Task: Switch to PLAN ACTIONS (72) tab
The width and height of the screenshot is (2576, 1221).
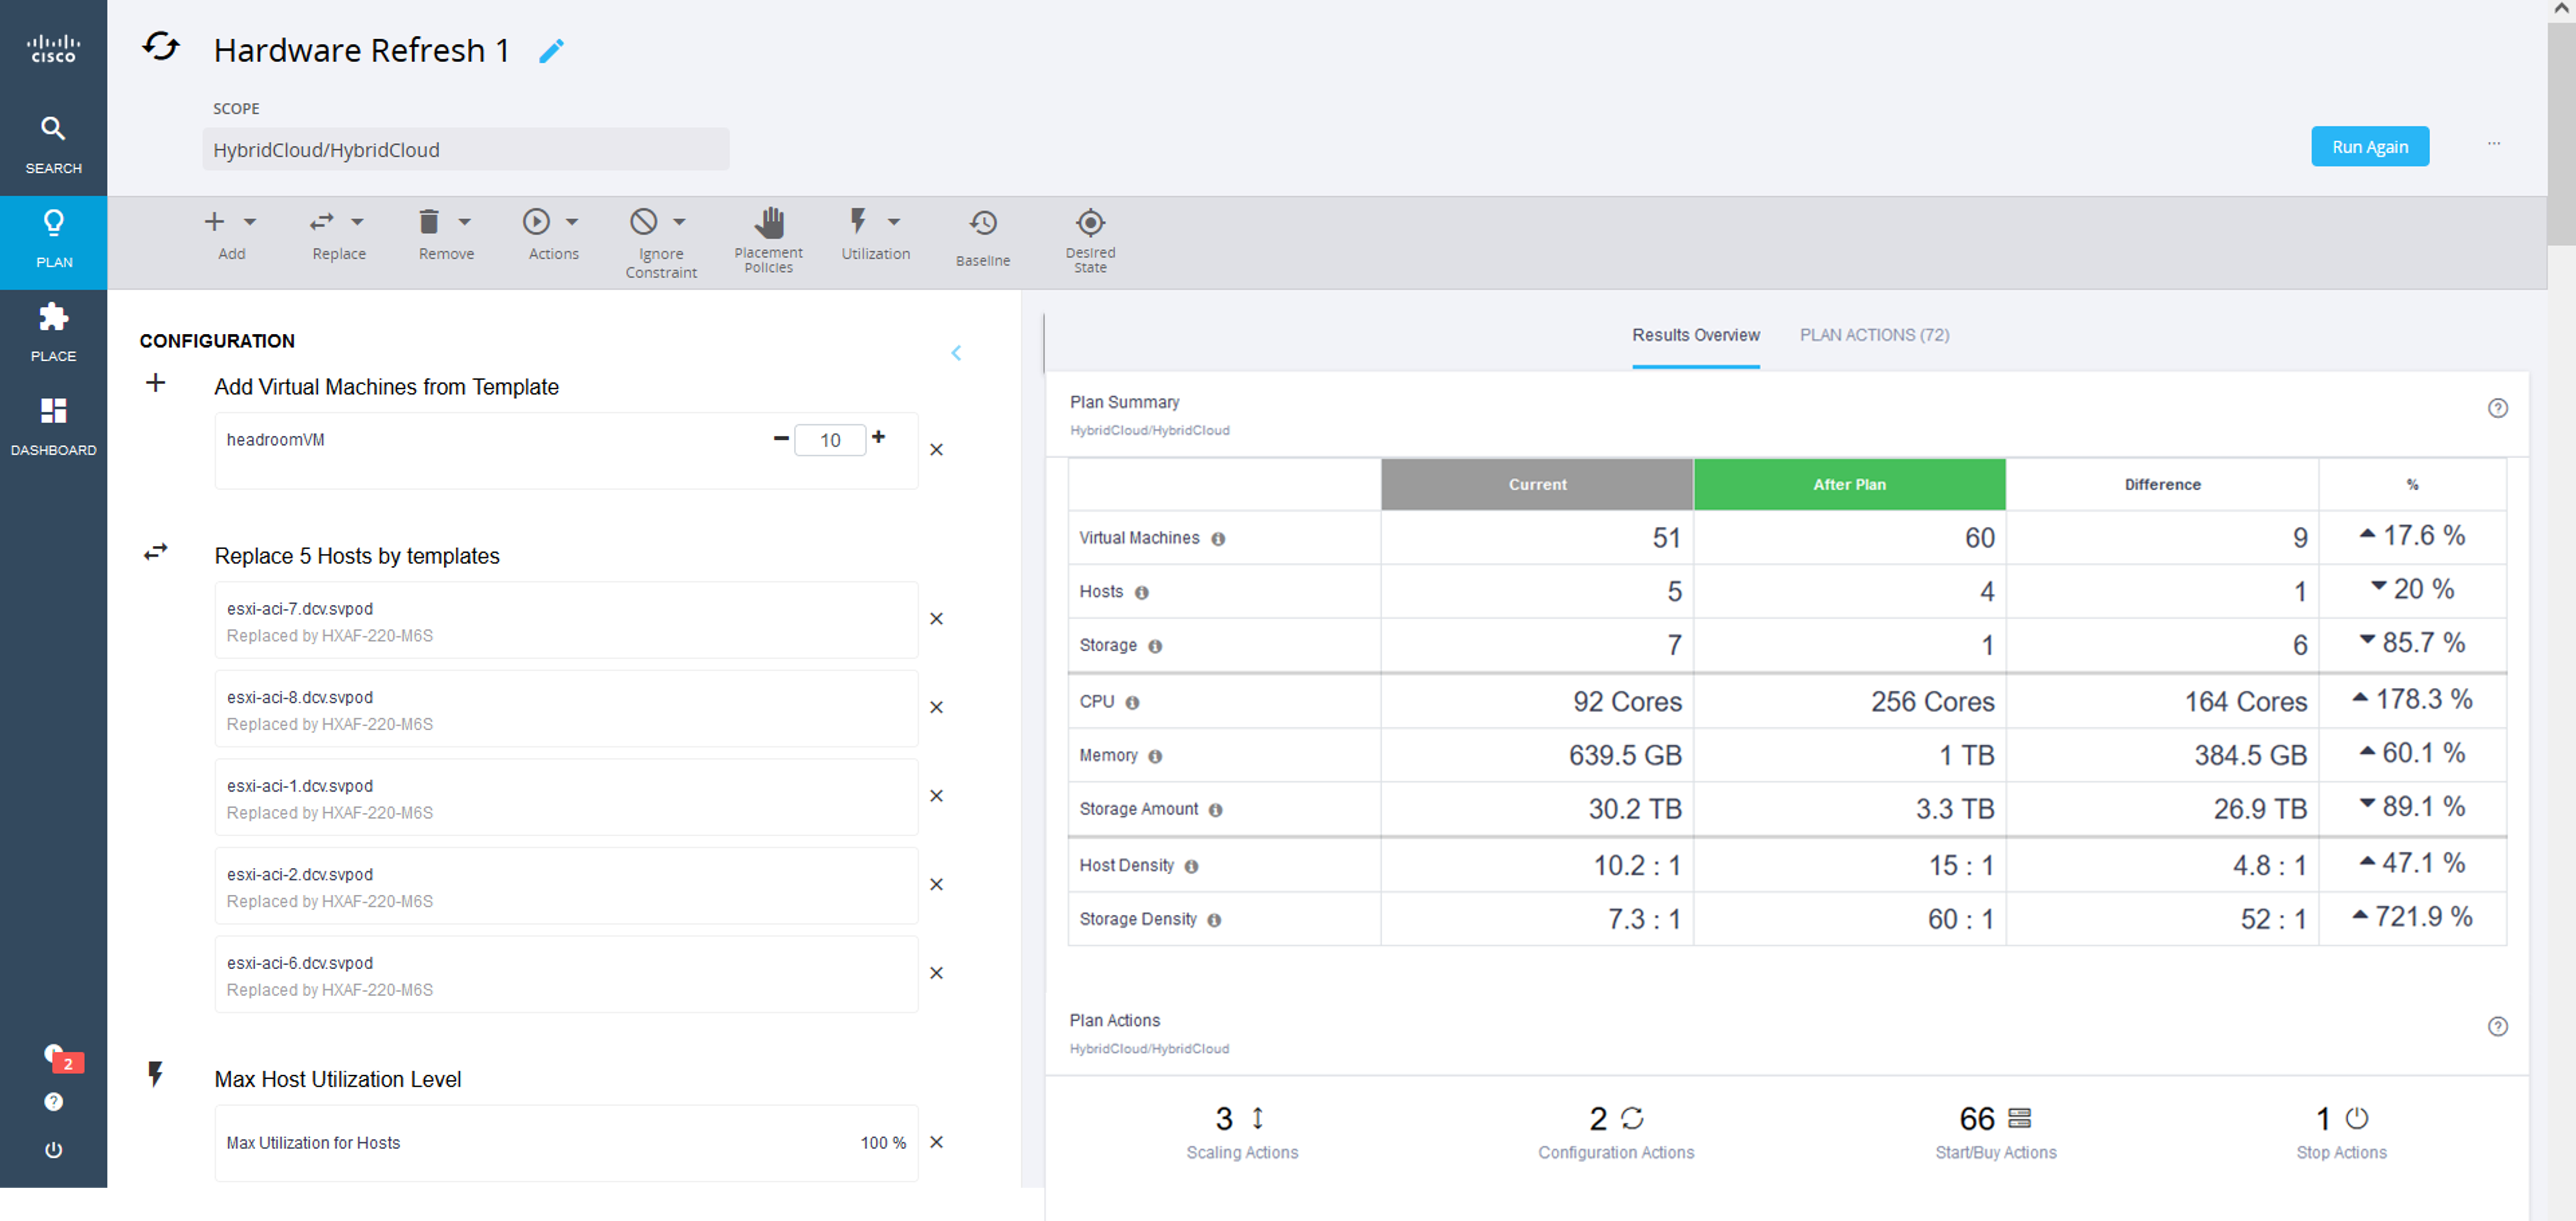Action: click(x=1873, y=335)
